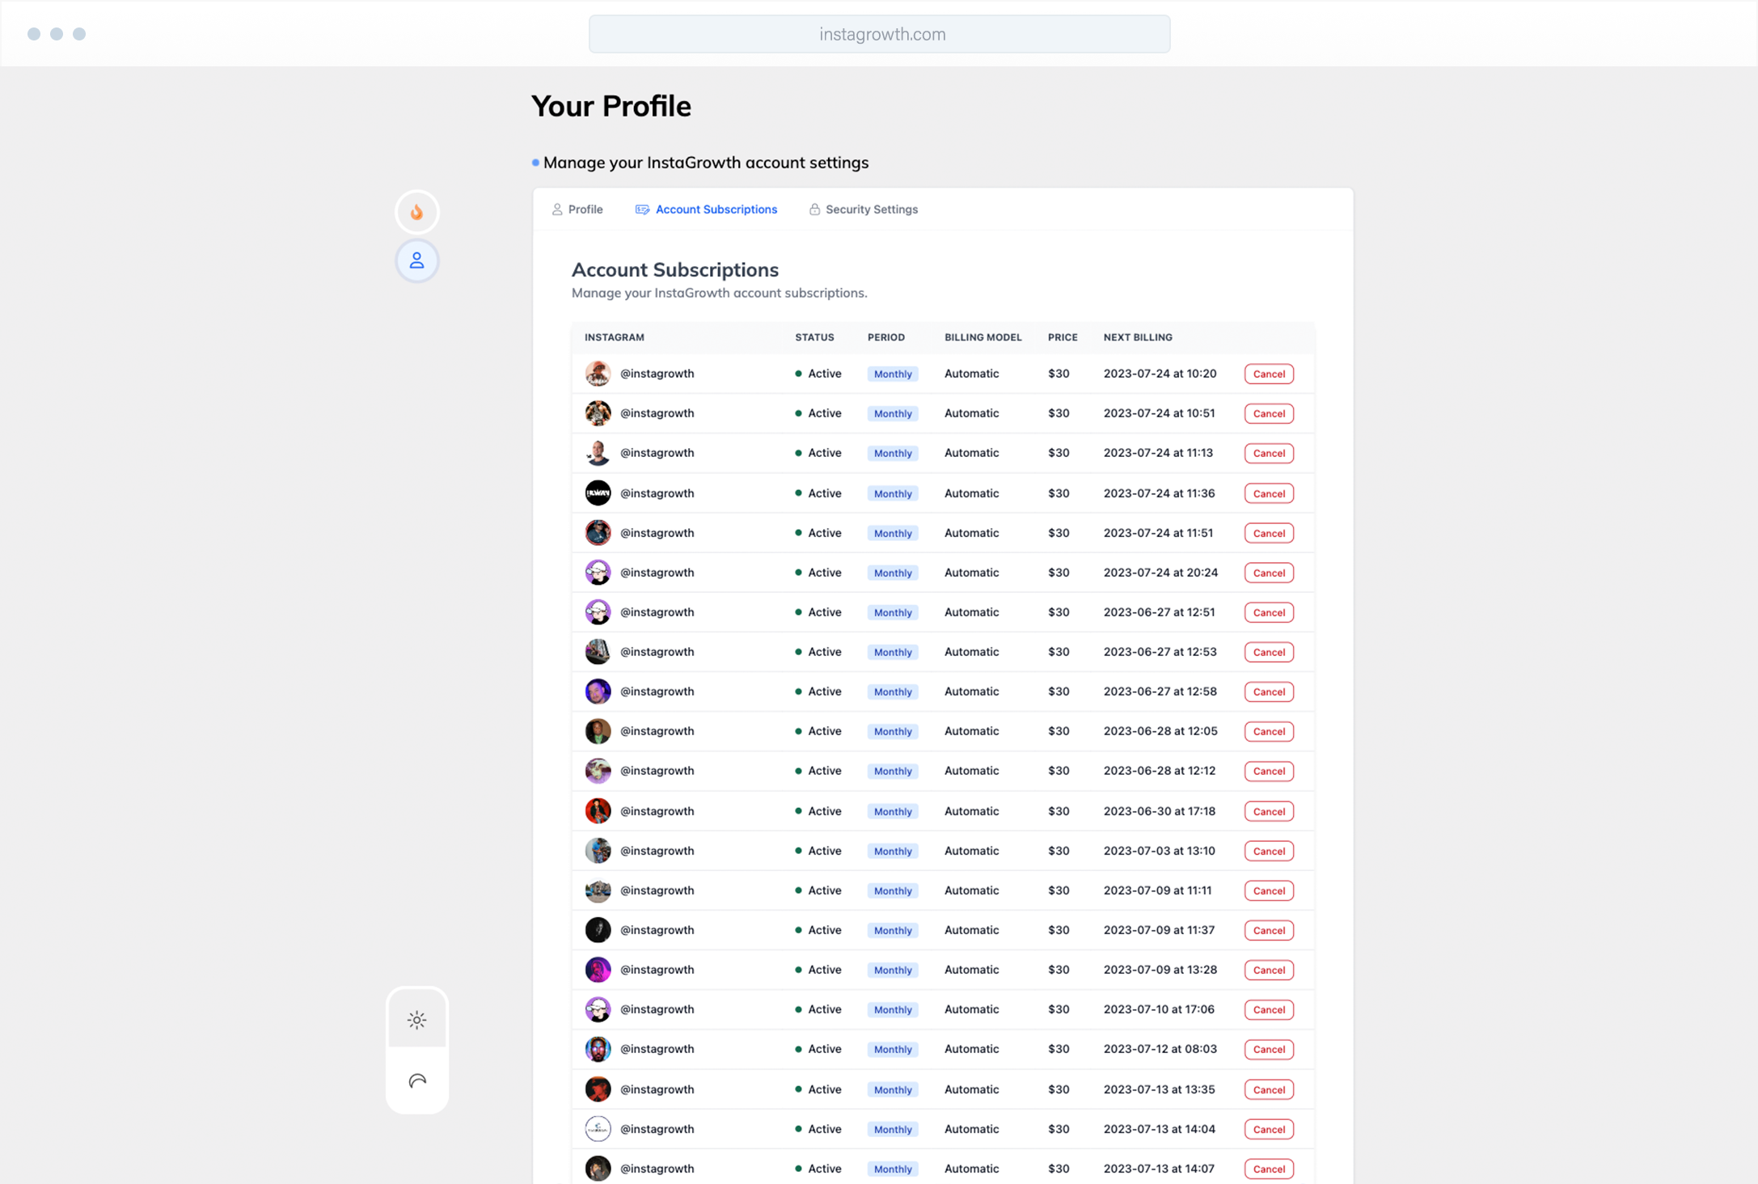
Task: Cancel subscription billing 2023-07-09 at 11:11
Action: [x=1269, y=890]
